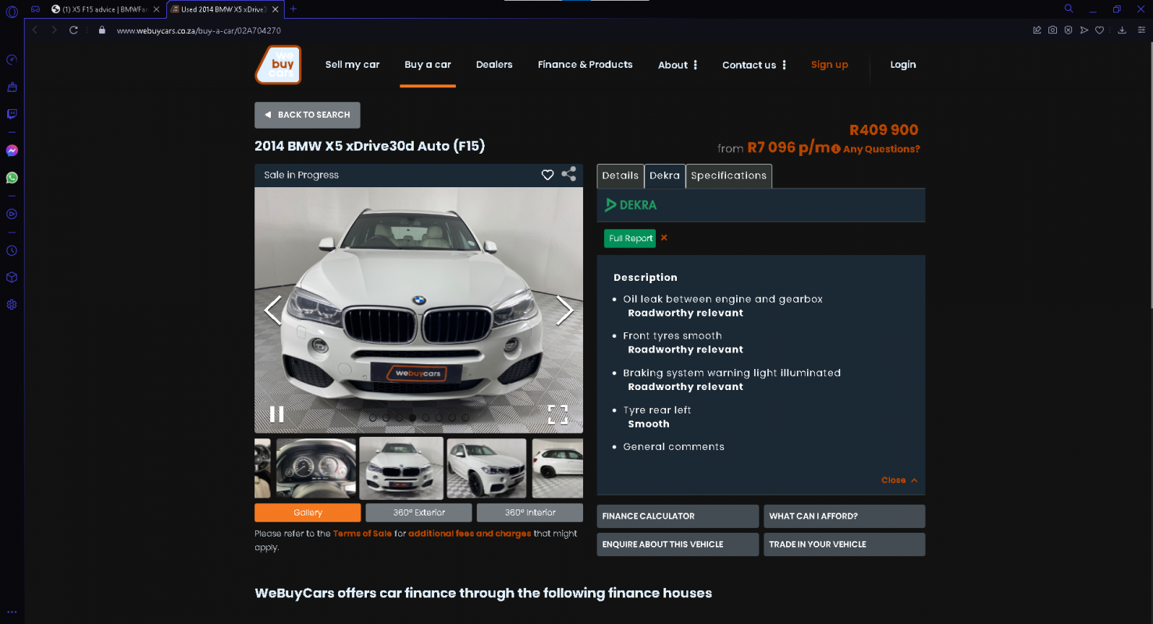Click the WeBuyCars logo
This screenshot has width=1153, height=624.
click(x=278, y=65)
